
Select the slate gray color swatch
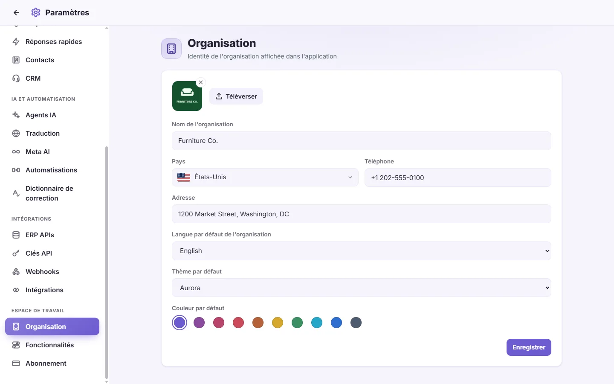point(356,323)
